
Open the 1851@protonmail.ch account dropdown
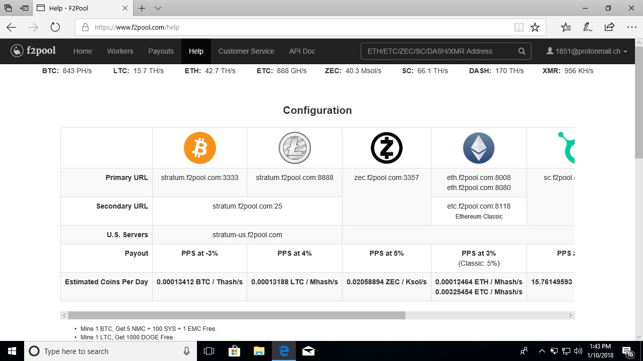pyautogui.click(x=587, y=51)
